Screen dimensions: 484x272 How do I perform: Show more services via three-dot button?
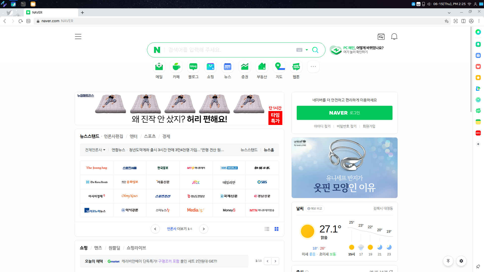(313, 67)
